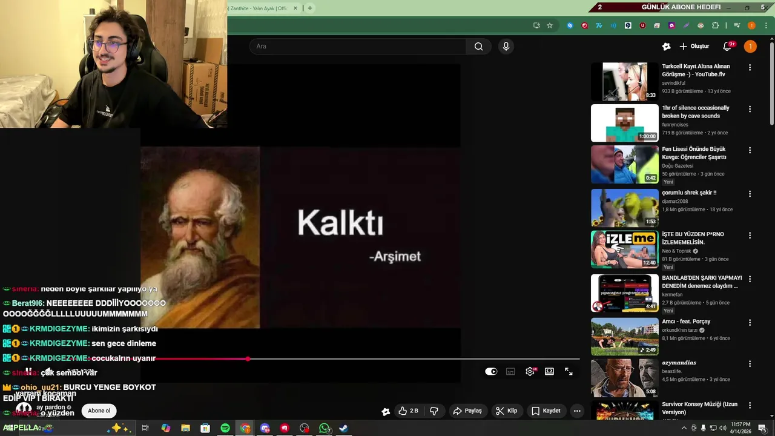Open Fen Lisesi Önünde Büyük Kavga video
Viewport: 775px width, 436px height.
click(624, 164)
